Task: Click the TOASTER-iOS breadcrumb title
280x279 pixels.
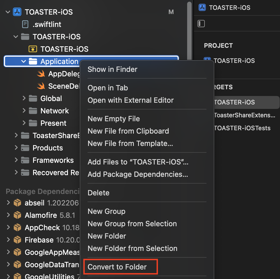Action: (230, 8)
